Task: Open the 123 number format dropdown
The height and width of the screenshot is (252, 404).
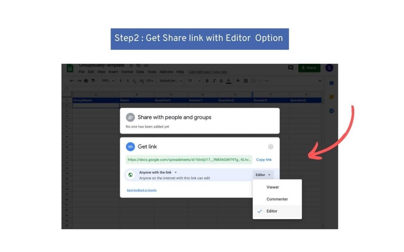Action: [150, 81]
